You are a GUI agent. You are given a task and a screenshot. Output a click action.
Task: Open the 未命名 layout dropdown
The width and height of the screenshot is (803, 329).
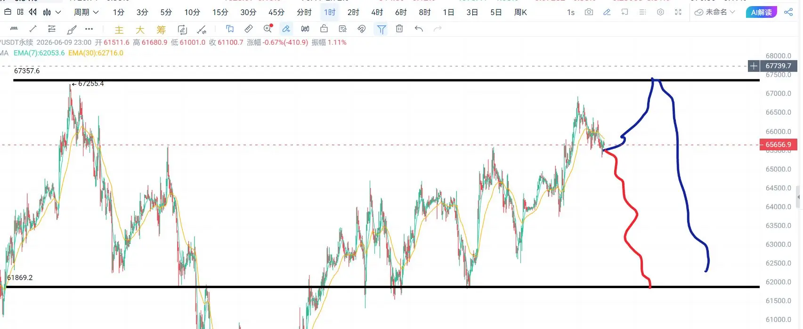(715, 12)
